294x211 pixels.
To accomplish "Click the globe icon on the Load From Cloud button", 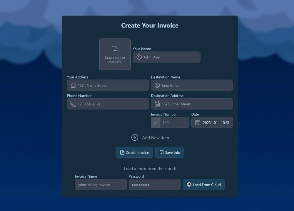I will (189, 185).
